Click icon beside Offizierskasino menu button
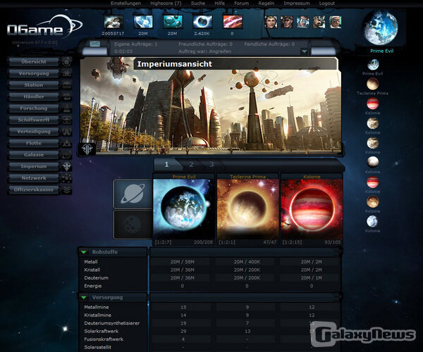 (67, 189)
